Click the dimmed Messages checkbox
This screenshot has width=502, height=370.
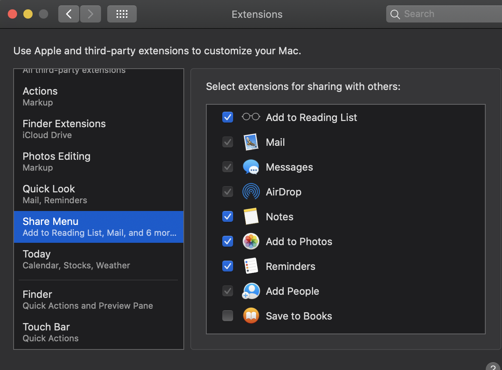(228, 167)
